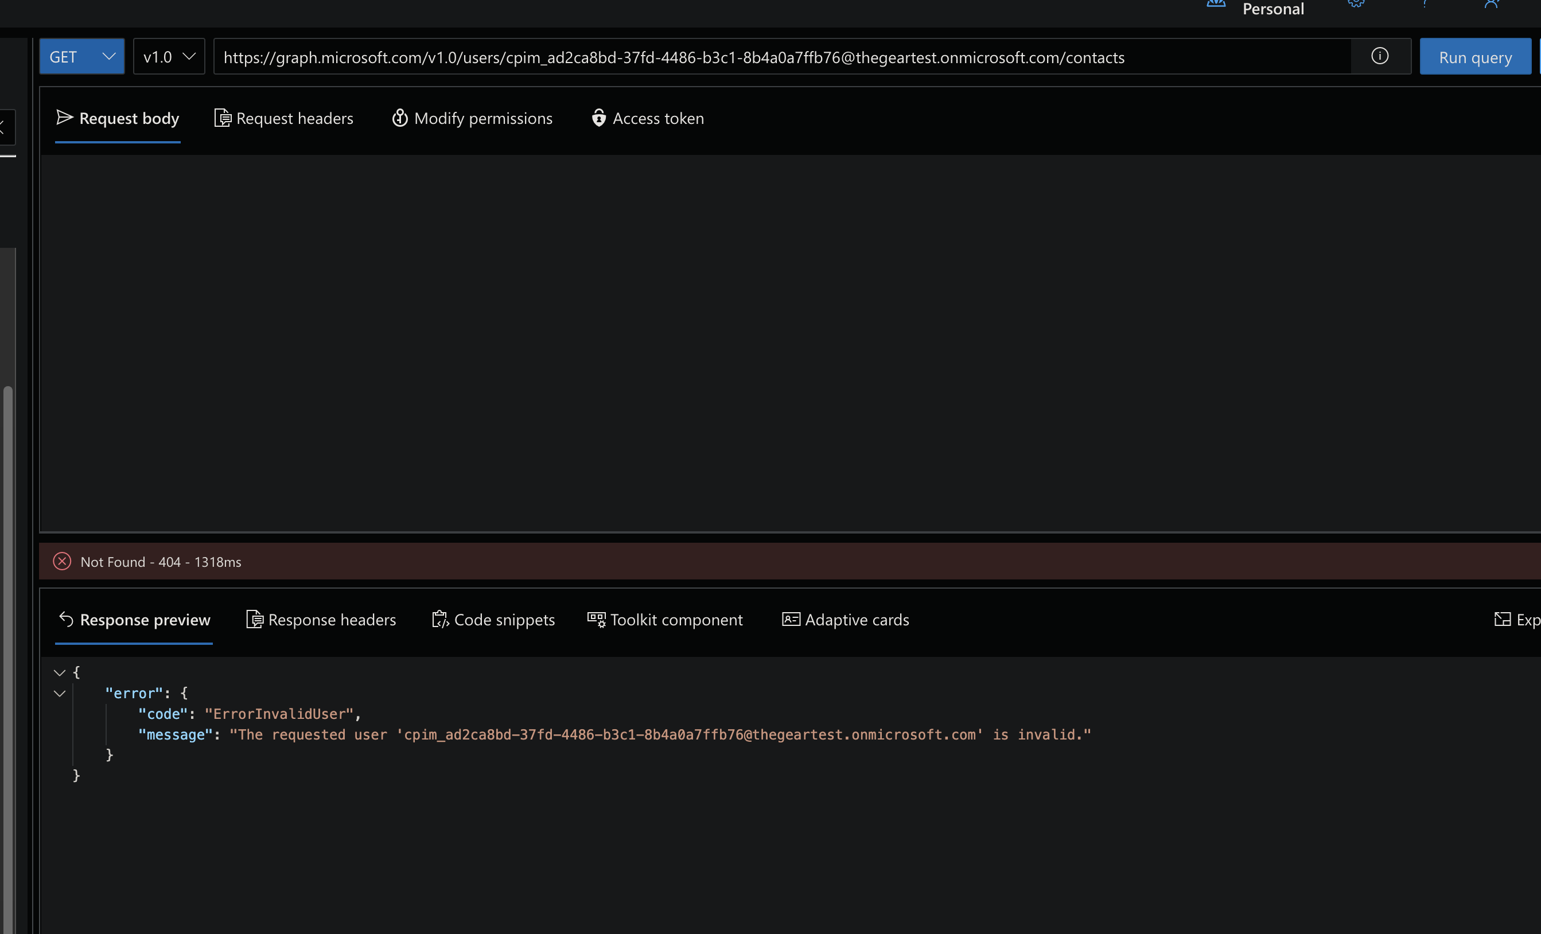Click the info icon beside the request URL
The image size is (1541, 934).
1381,56
